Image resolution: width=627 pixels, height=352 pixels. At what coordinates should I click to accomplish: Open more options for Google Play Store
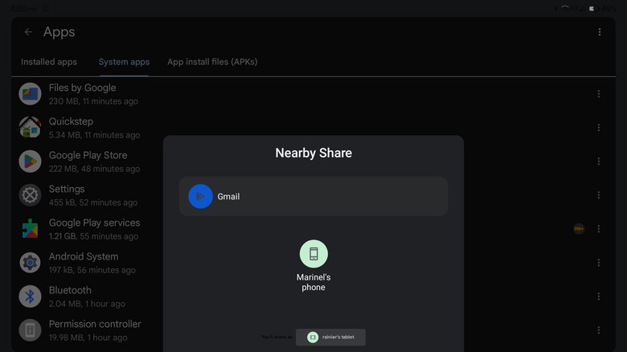599,162
